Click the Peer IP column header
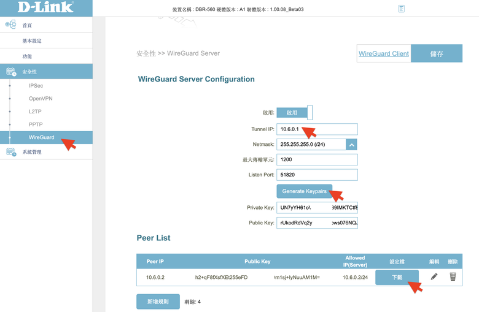Viewport: 479px width, 312px height. [x=155, y=261]
